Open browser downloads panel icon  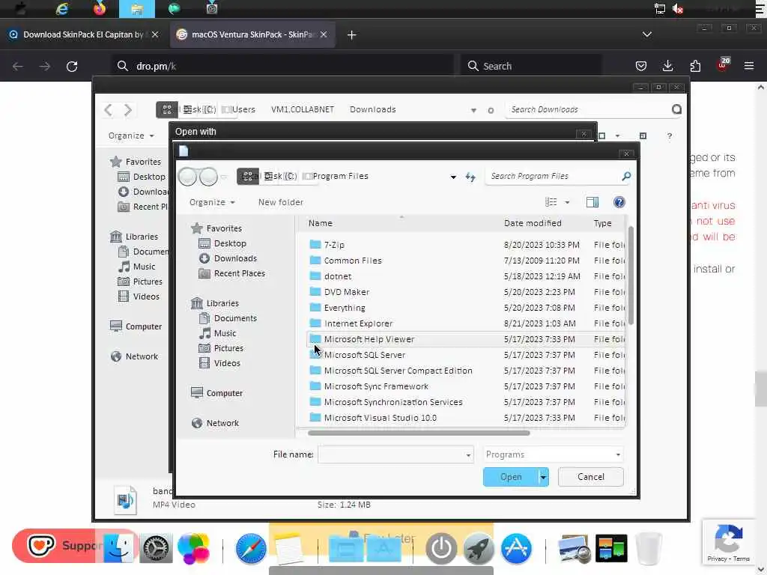(667, 66)
